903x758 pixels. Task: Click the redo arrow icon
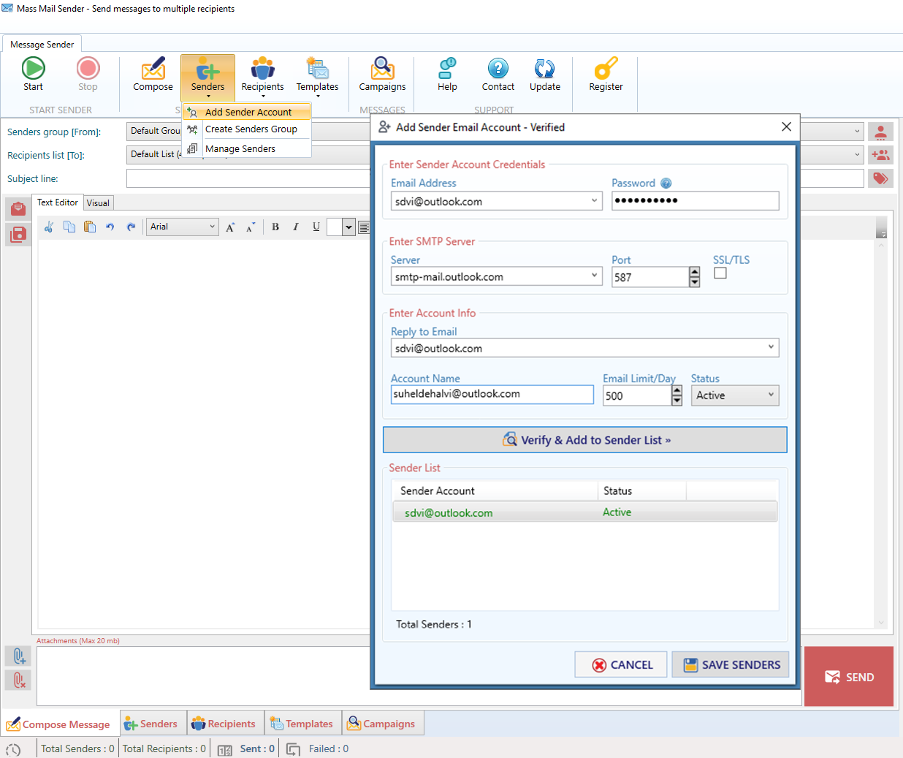tap(131, 227)
